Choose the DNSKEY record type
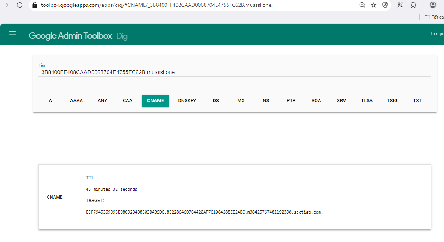 pyautogui.click(x=187, y=101)
